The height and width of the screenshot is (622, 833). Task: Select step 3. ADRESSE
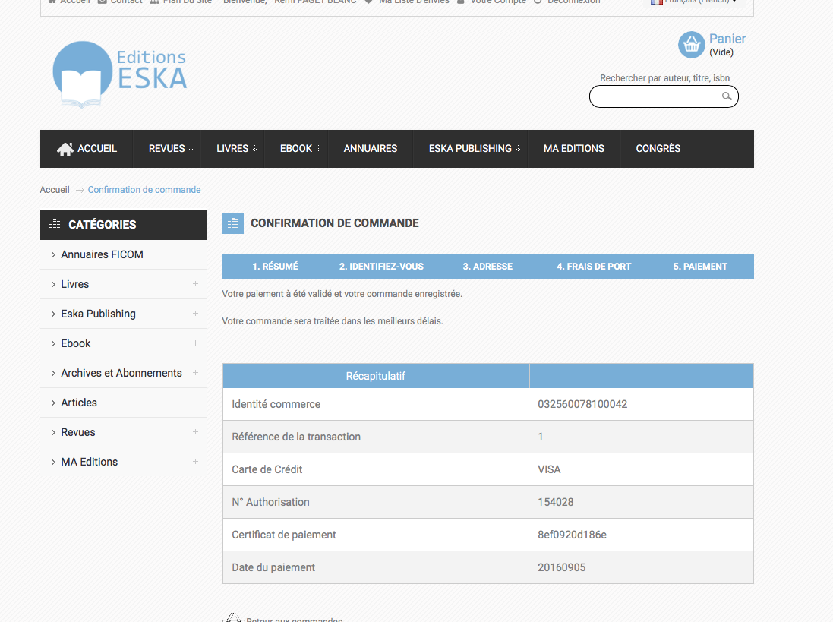487,267
